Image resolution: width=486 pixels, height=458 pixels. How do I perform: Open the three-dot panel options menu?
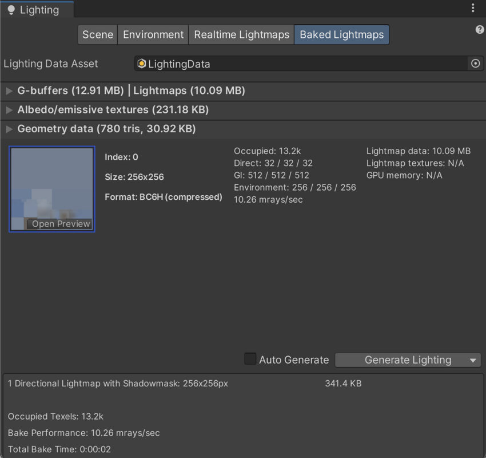pyautogui.click(x=473, y=8)
